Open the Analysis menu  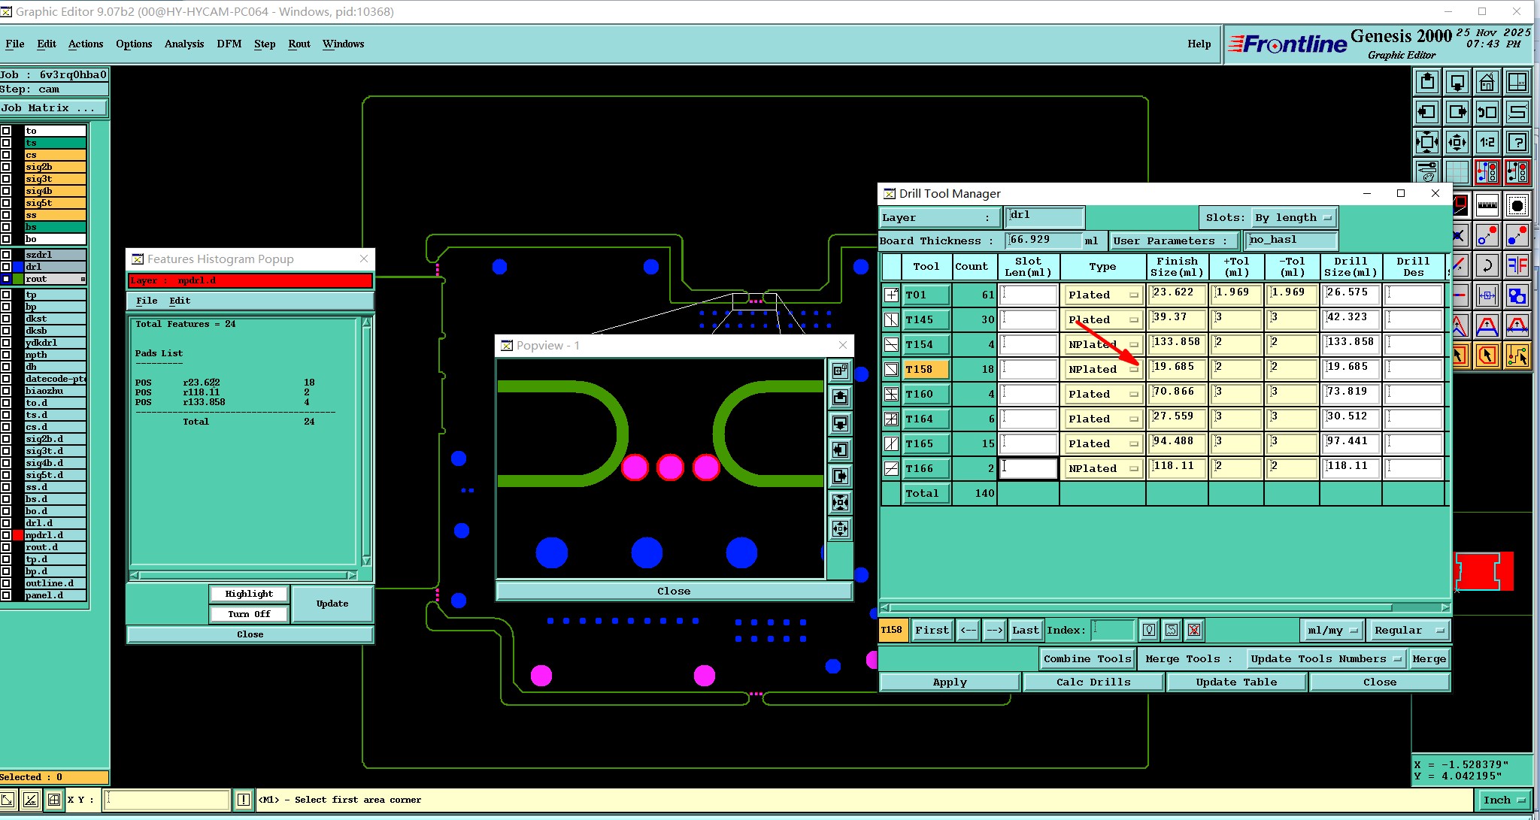183,44
